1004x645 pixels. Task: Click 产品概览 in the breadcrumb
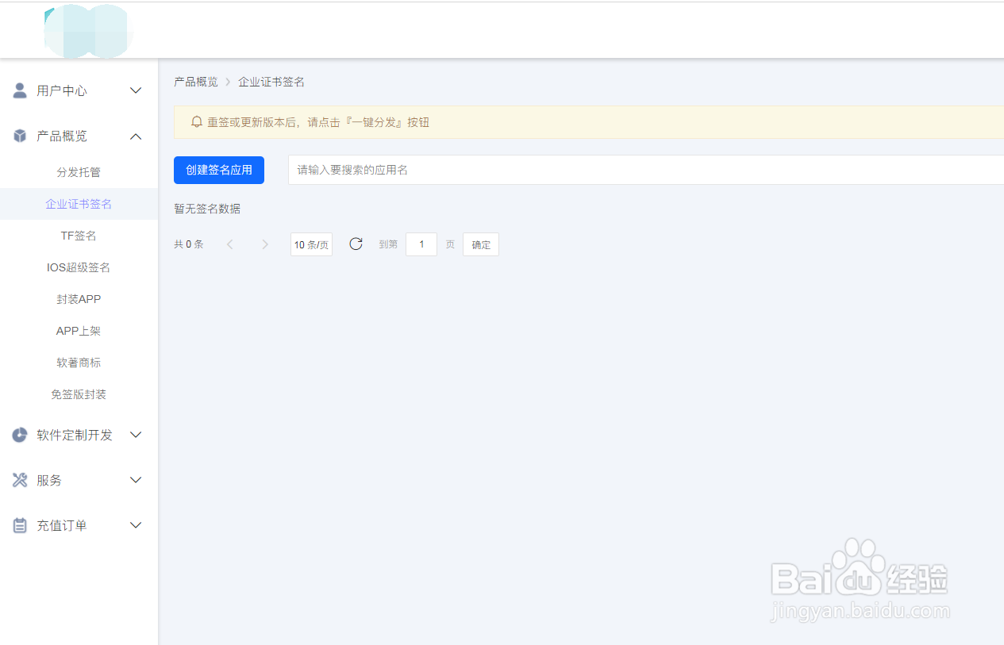(x=196, y=82)
